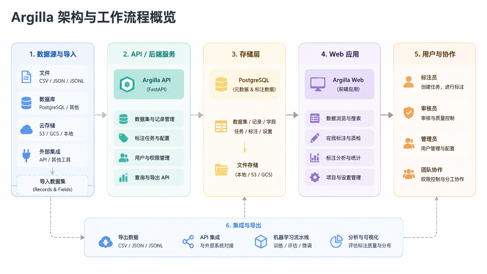Screen dimensions: 487x274
Task: Click the 标注任务与配置 label
Action: pyautogui.click(x=152, y=138)
